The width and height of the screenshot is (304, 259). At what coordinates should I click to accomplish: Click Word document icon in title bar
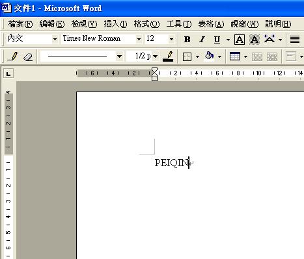(6, 8)
